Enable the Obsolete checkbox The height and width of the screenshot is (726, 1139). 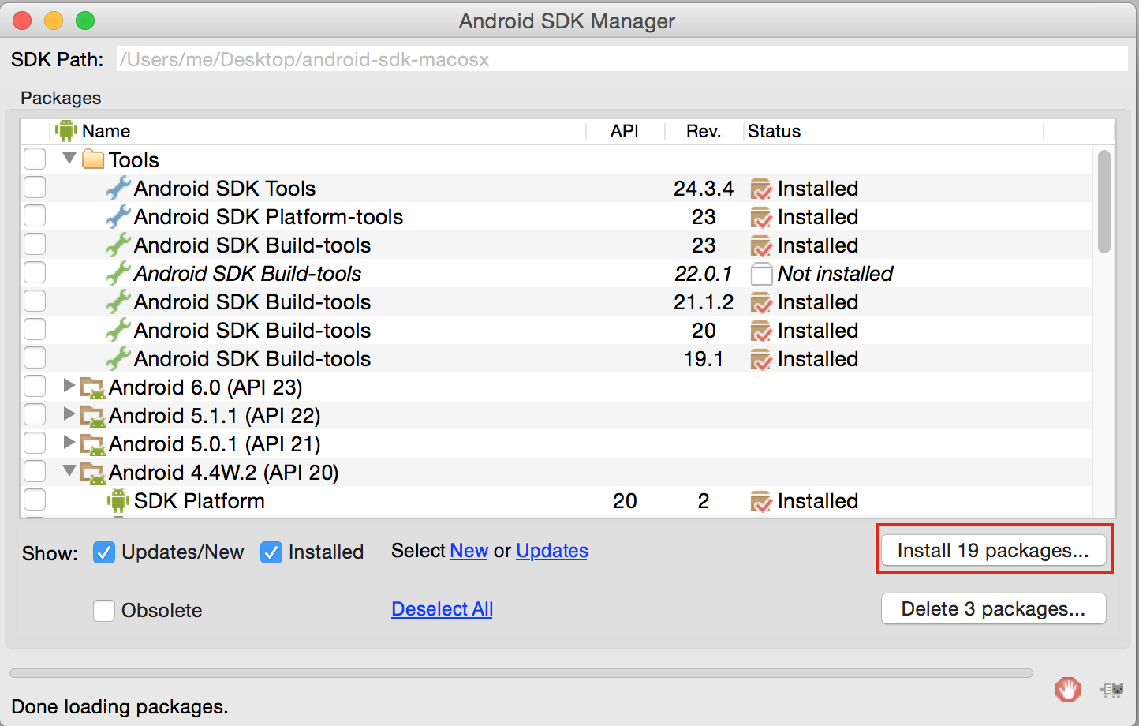click(104, 611)
